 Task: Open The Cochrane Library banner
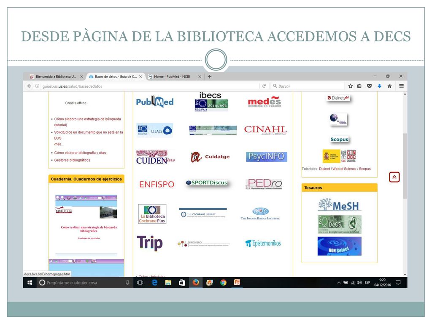(203, 214)
